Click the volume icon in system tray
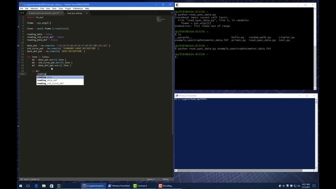 (299, 186)
